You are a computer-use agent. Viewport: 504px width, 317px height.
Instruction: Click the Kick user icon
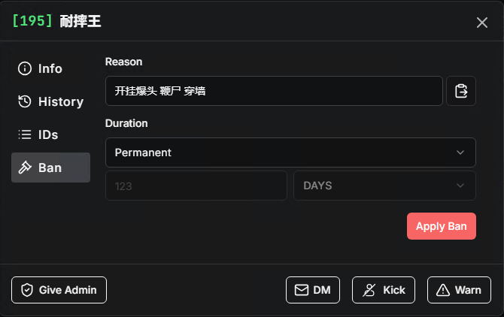pos(369,290)
